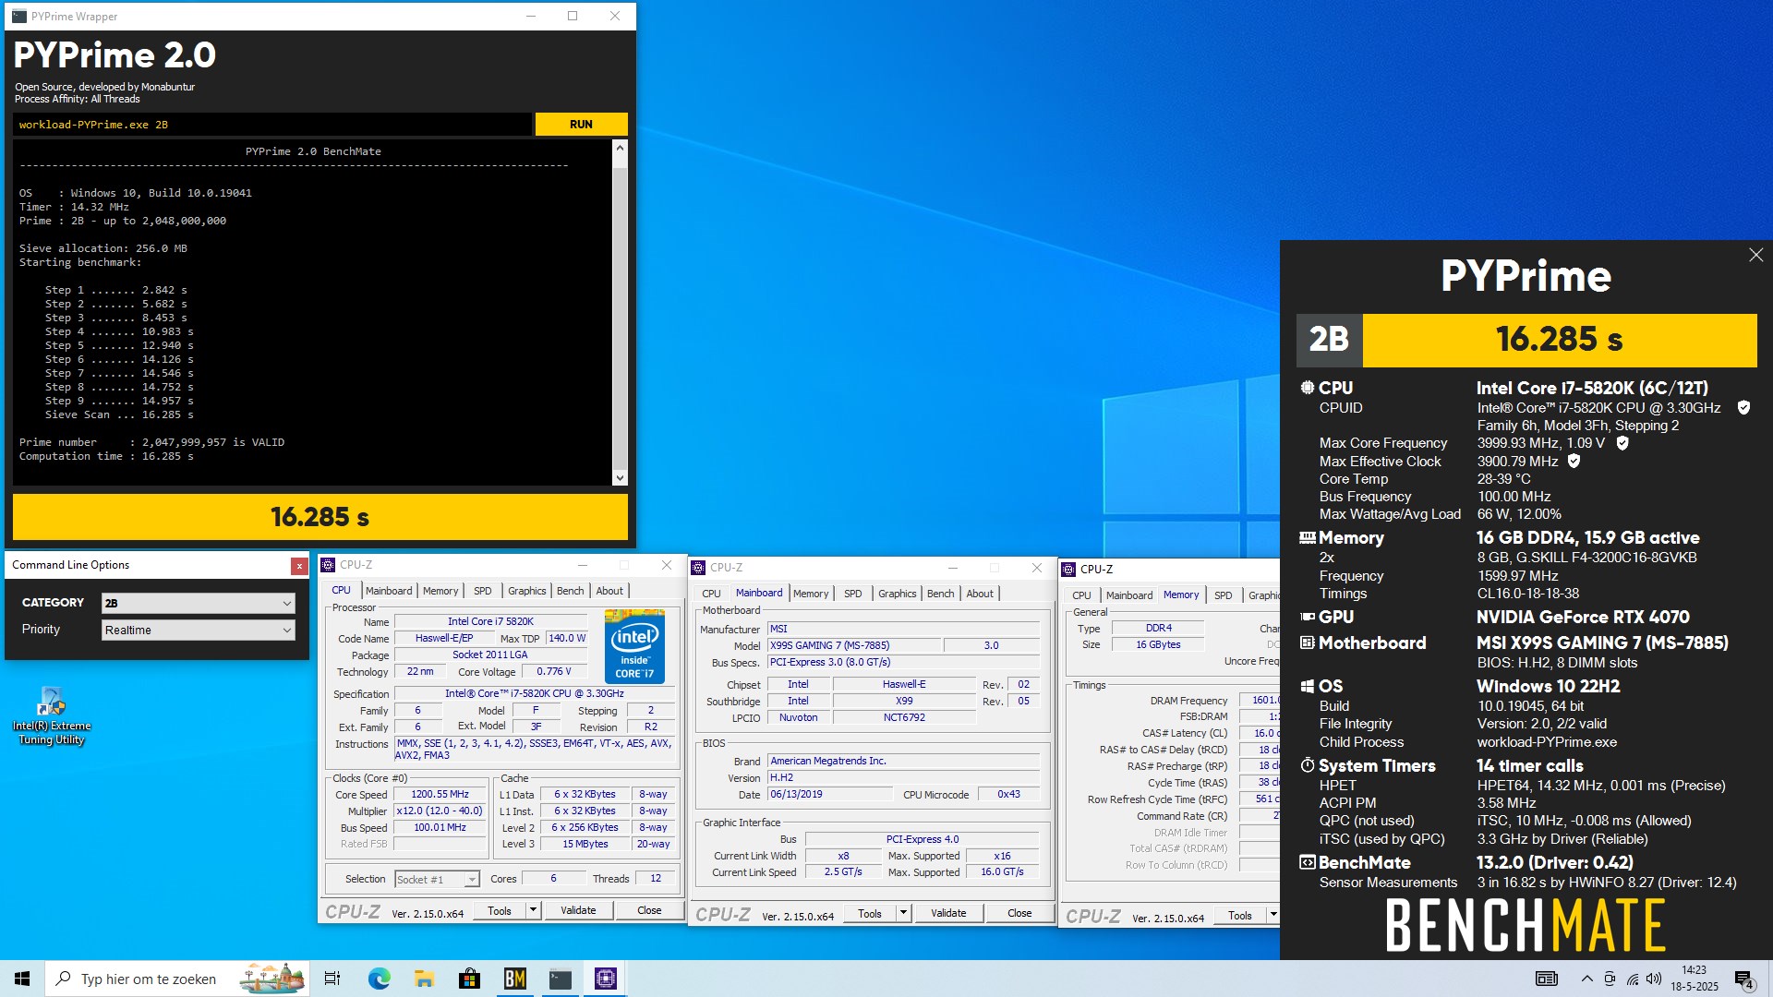Click the yellow 16.285 s result in BenchMate
Screen dimensions: 1773x997
(1560, 340)
